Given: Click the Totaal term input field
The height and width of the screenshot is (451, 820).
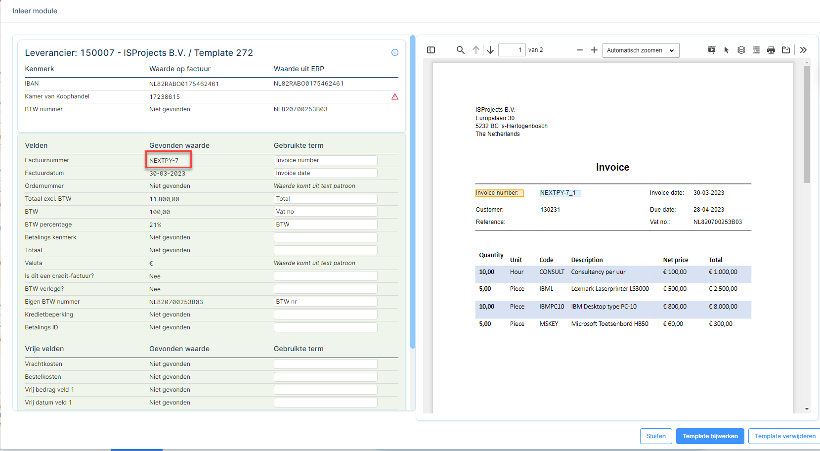Looking at the screenshot, I should click(325, 250).
